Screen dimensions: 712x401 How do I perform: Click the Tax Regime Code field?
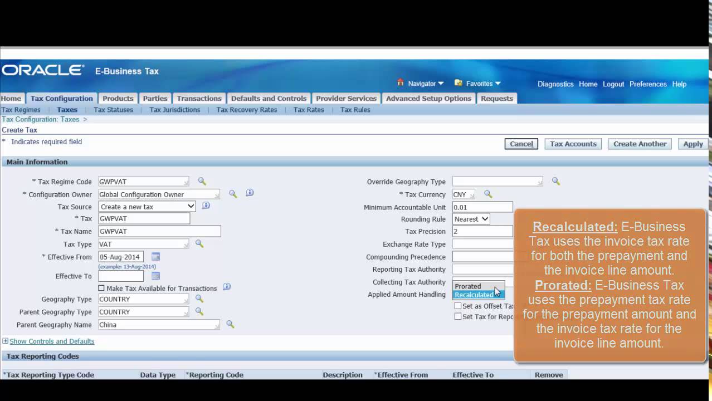[x=144, y=182]
